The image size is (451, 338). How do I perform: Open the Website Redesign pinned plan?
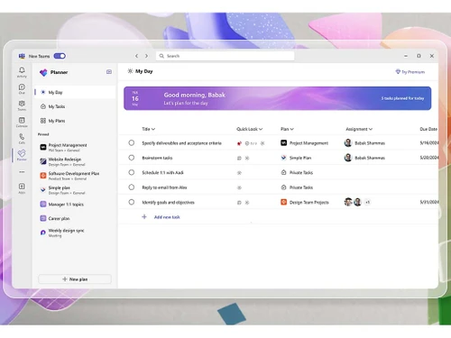point(75,161)
